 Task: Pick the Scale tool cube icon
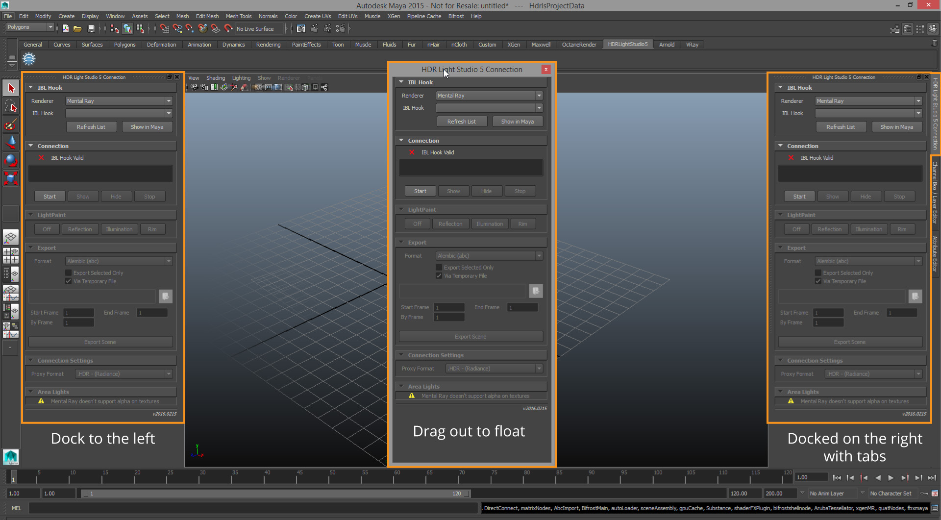(x=11, y=177)
